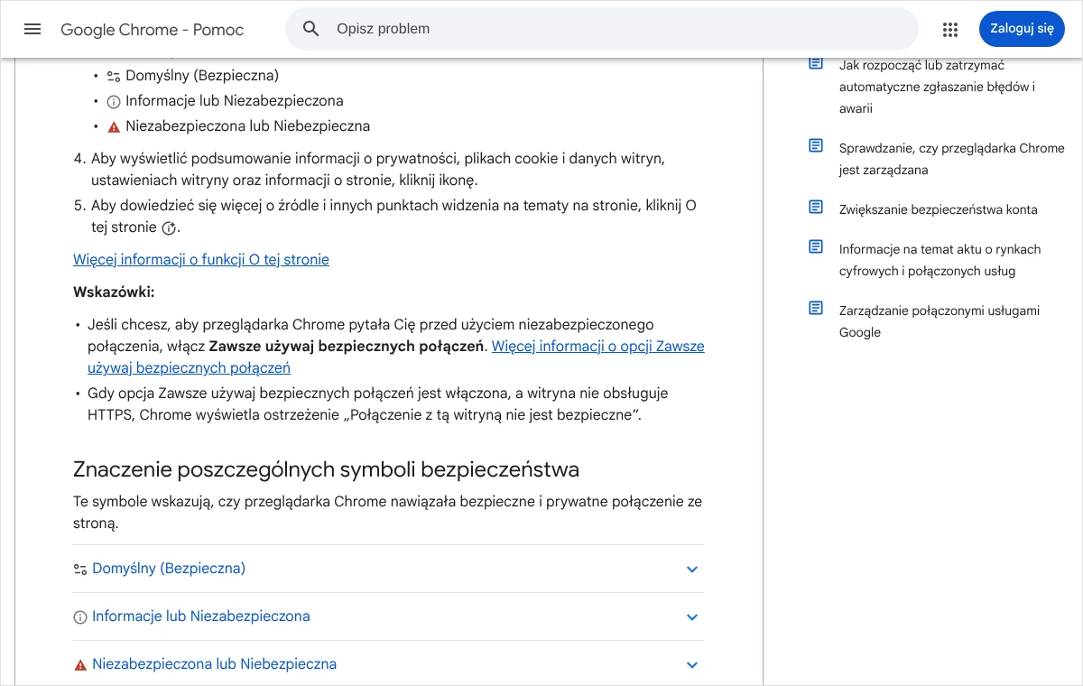
Task: Click bold text Zawsze używaj bezpiecznych połączeń
Action: 347,347
